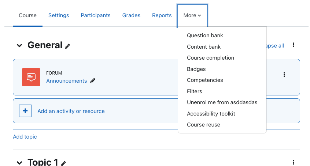Image resolution: width=310 pixels, height=166 pixels.
Task: Switch to the Settings tab
Action: click(x=59, y=15)
